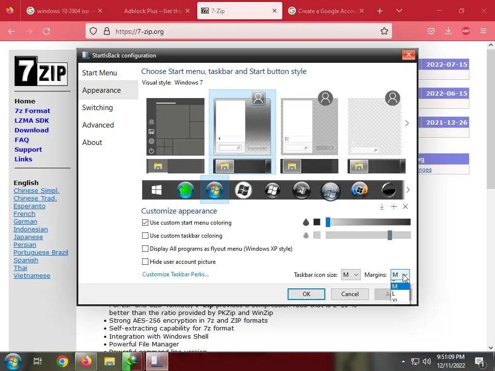
Task: Open Adblock Plus extension icon
Action: pos(466,31)
